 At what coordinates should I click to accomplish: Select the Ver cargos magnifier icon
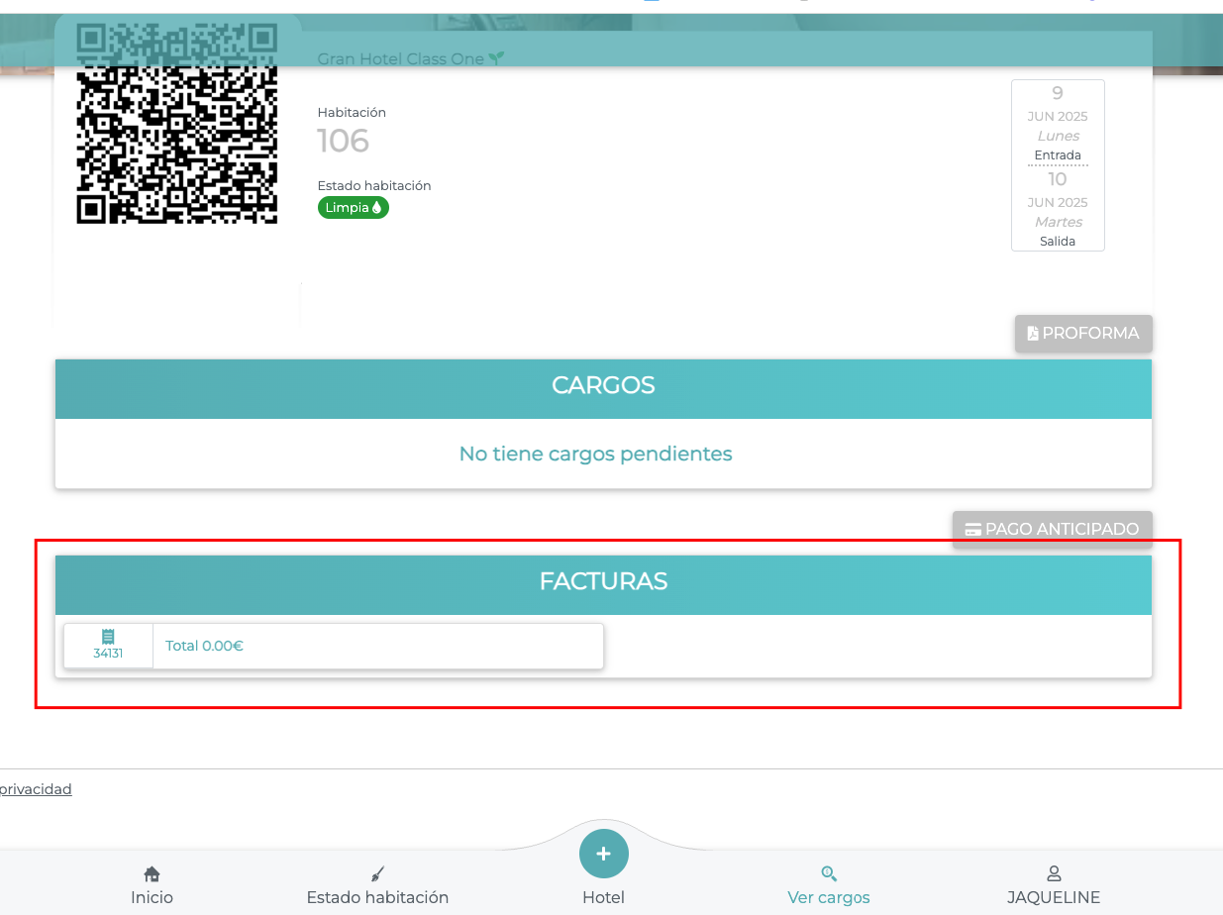829,874
